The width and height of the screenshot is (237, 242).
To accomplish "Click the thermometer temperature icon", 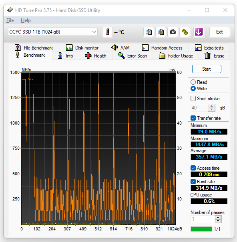I will (x=107, y=32).
